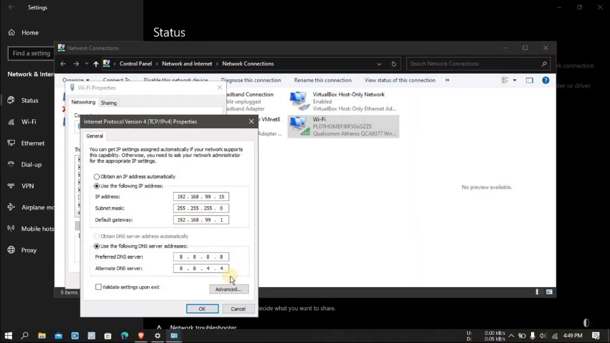The image size is (610, 343).
Task: Click 'Diagnose this connection' toolbar command
Action: tap(251, 80)
